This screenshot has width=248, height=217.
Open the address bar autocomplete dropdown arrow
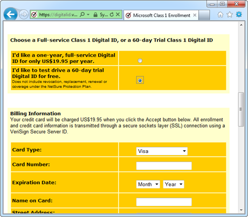click(88, 15)
